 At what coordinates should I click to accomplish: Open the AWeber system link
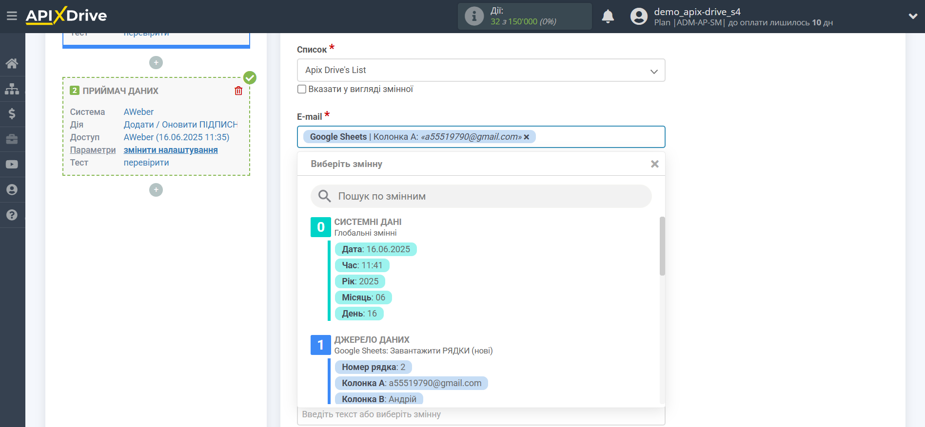(x=138, y=112)
